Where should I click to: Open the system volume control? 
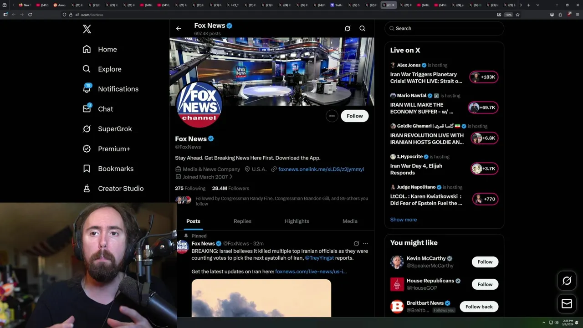tap(557, 323)
